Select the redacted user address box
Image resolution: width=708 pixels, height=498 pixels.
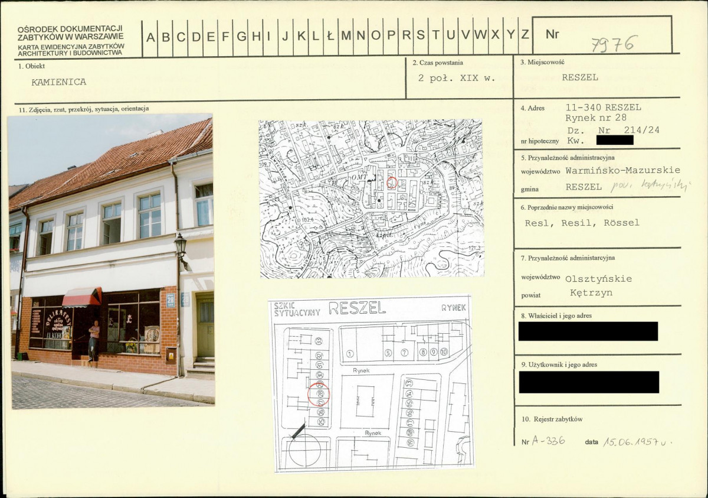[589, 382]
